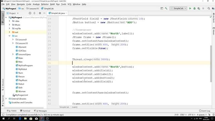Image resolution: width=215 pixels, height=121 pixels.
Task: Open the Structure tool window
Action: click(x=3, y=84)
